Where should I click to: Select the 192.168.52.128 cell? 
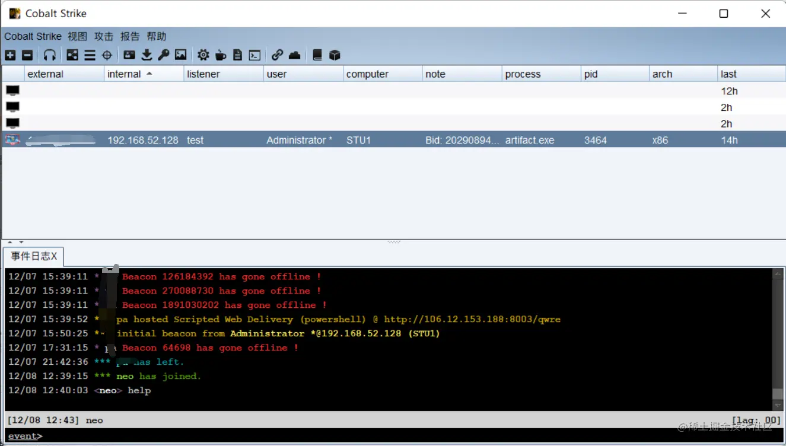click(x=143, y=140)
